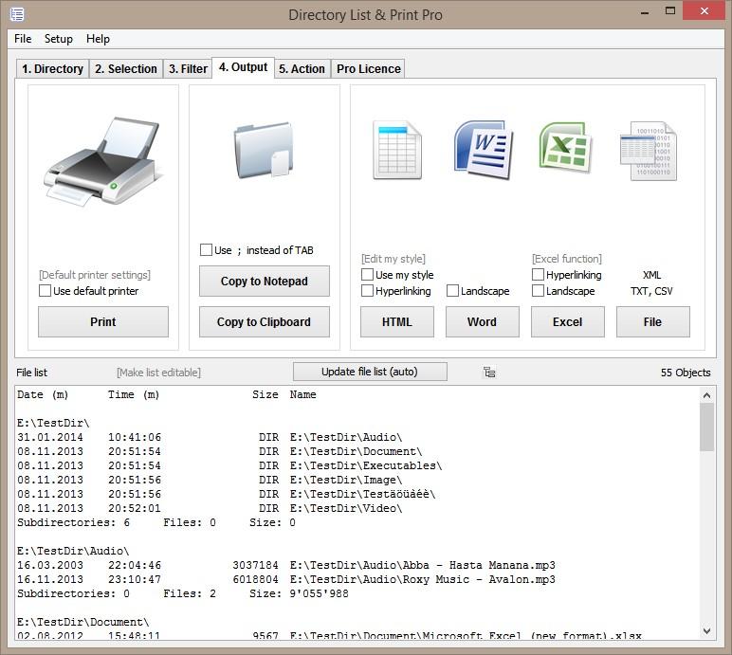Open the Setup menu
This screenshot has height=655, width=732.
point(59,39)
